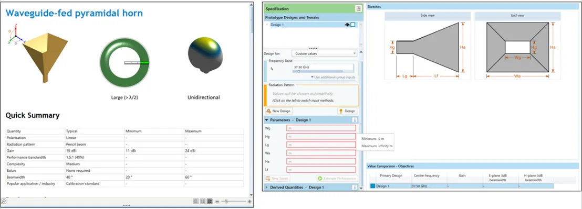The width and height of the screenshot is (582, 209).
Task: Click the Design lightbulb button
Action: click(347, 111)
